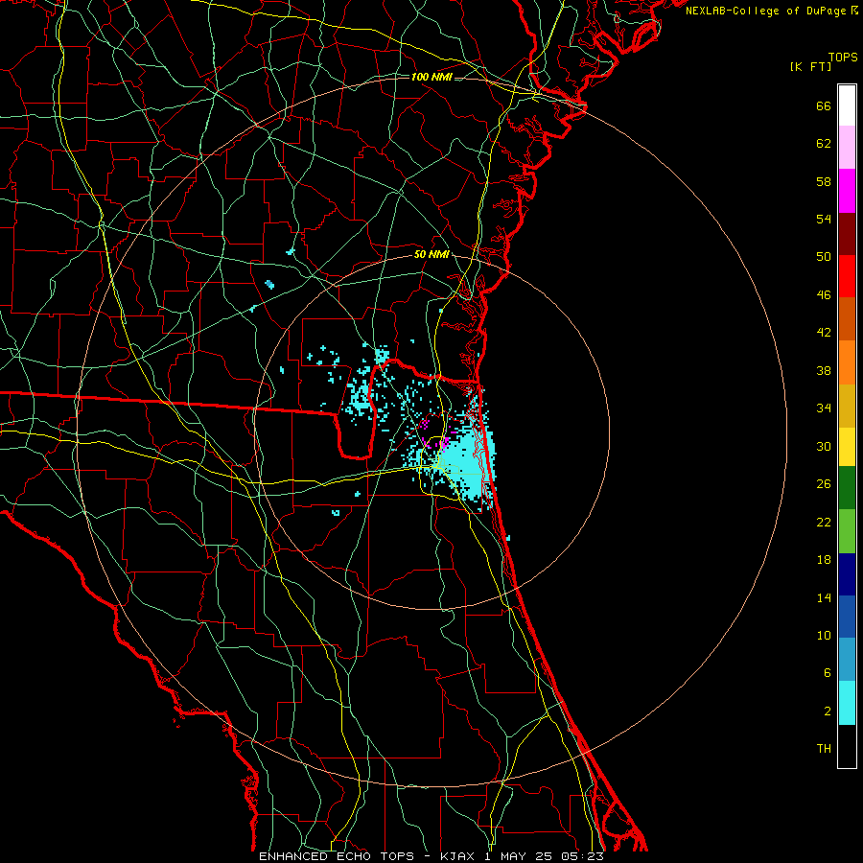Screen dimensions: 863x863
Task: Click the [K FT] units label
Action: tap(810, 66)
